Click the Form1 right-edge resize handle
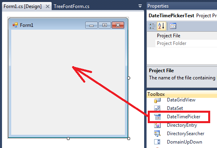217x148 pixels. 129,78
